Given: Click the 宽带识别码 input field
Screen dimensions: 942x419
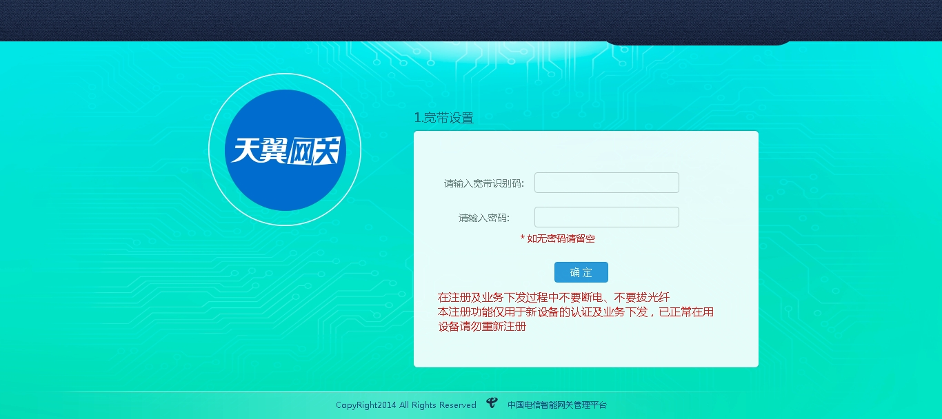Looking at the screenshot, I should click(x=607, y=183).
